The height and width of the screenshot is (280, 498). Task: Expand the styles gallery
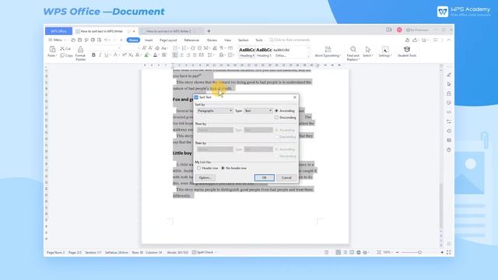coord(308,56)
